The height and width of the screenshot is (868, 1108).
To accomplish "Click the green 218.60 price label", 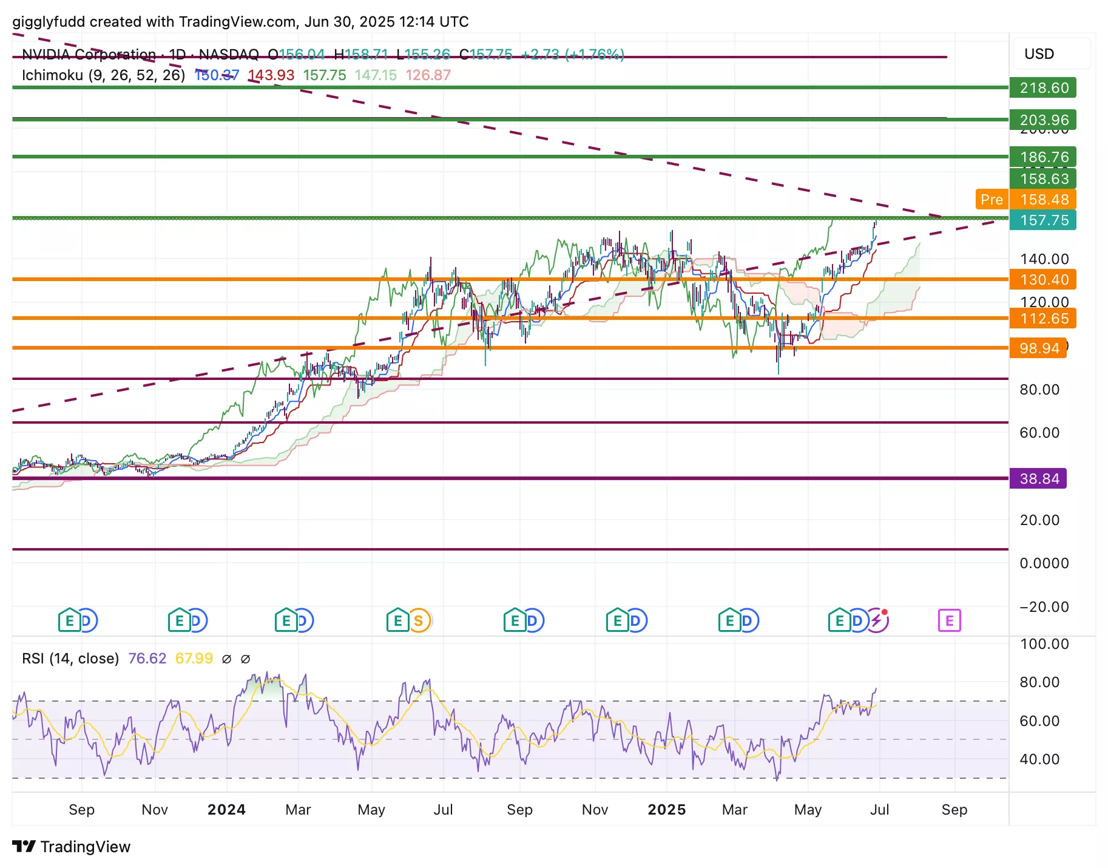I will [x=1043, y=88].
